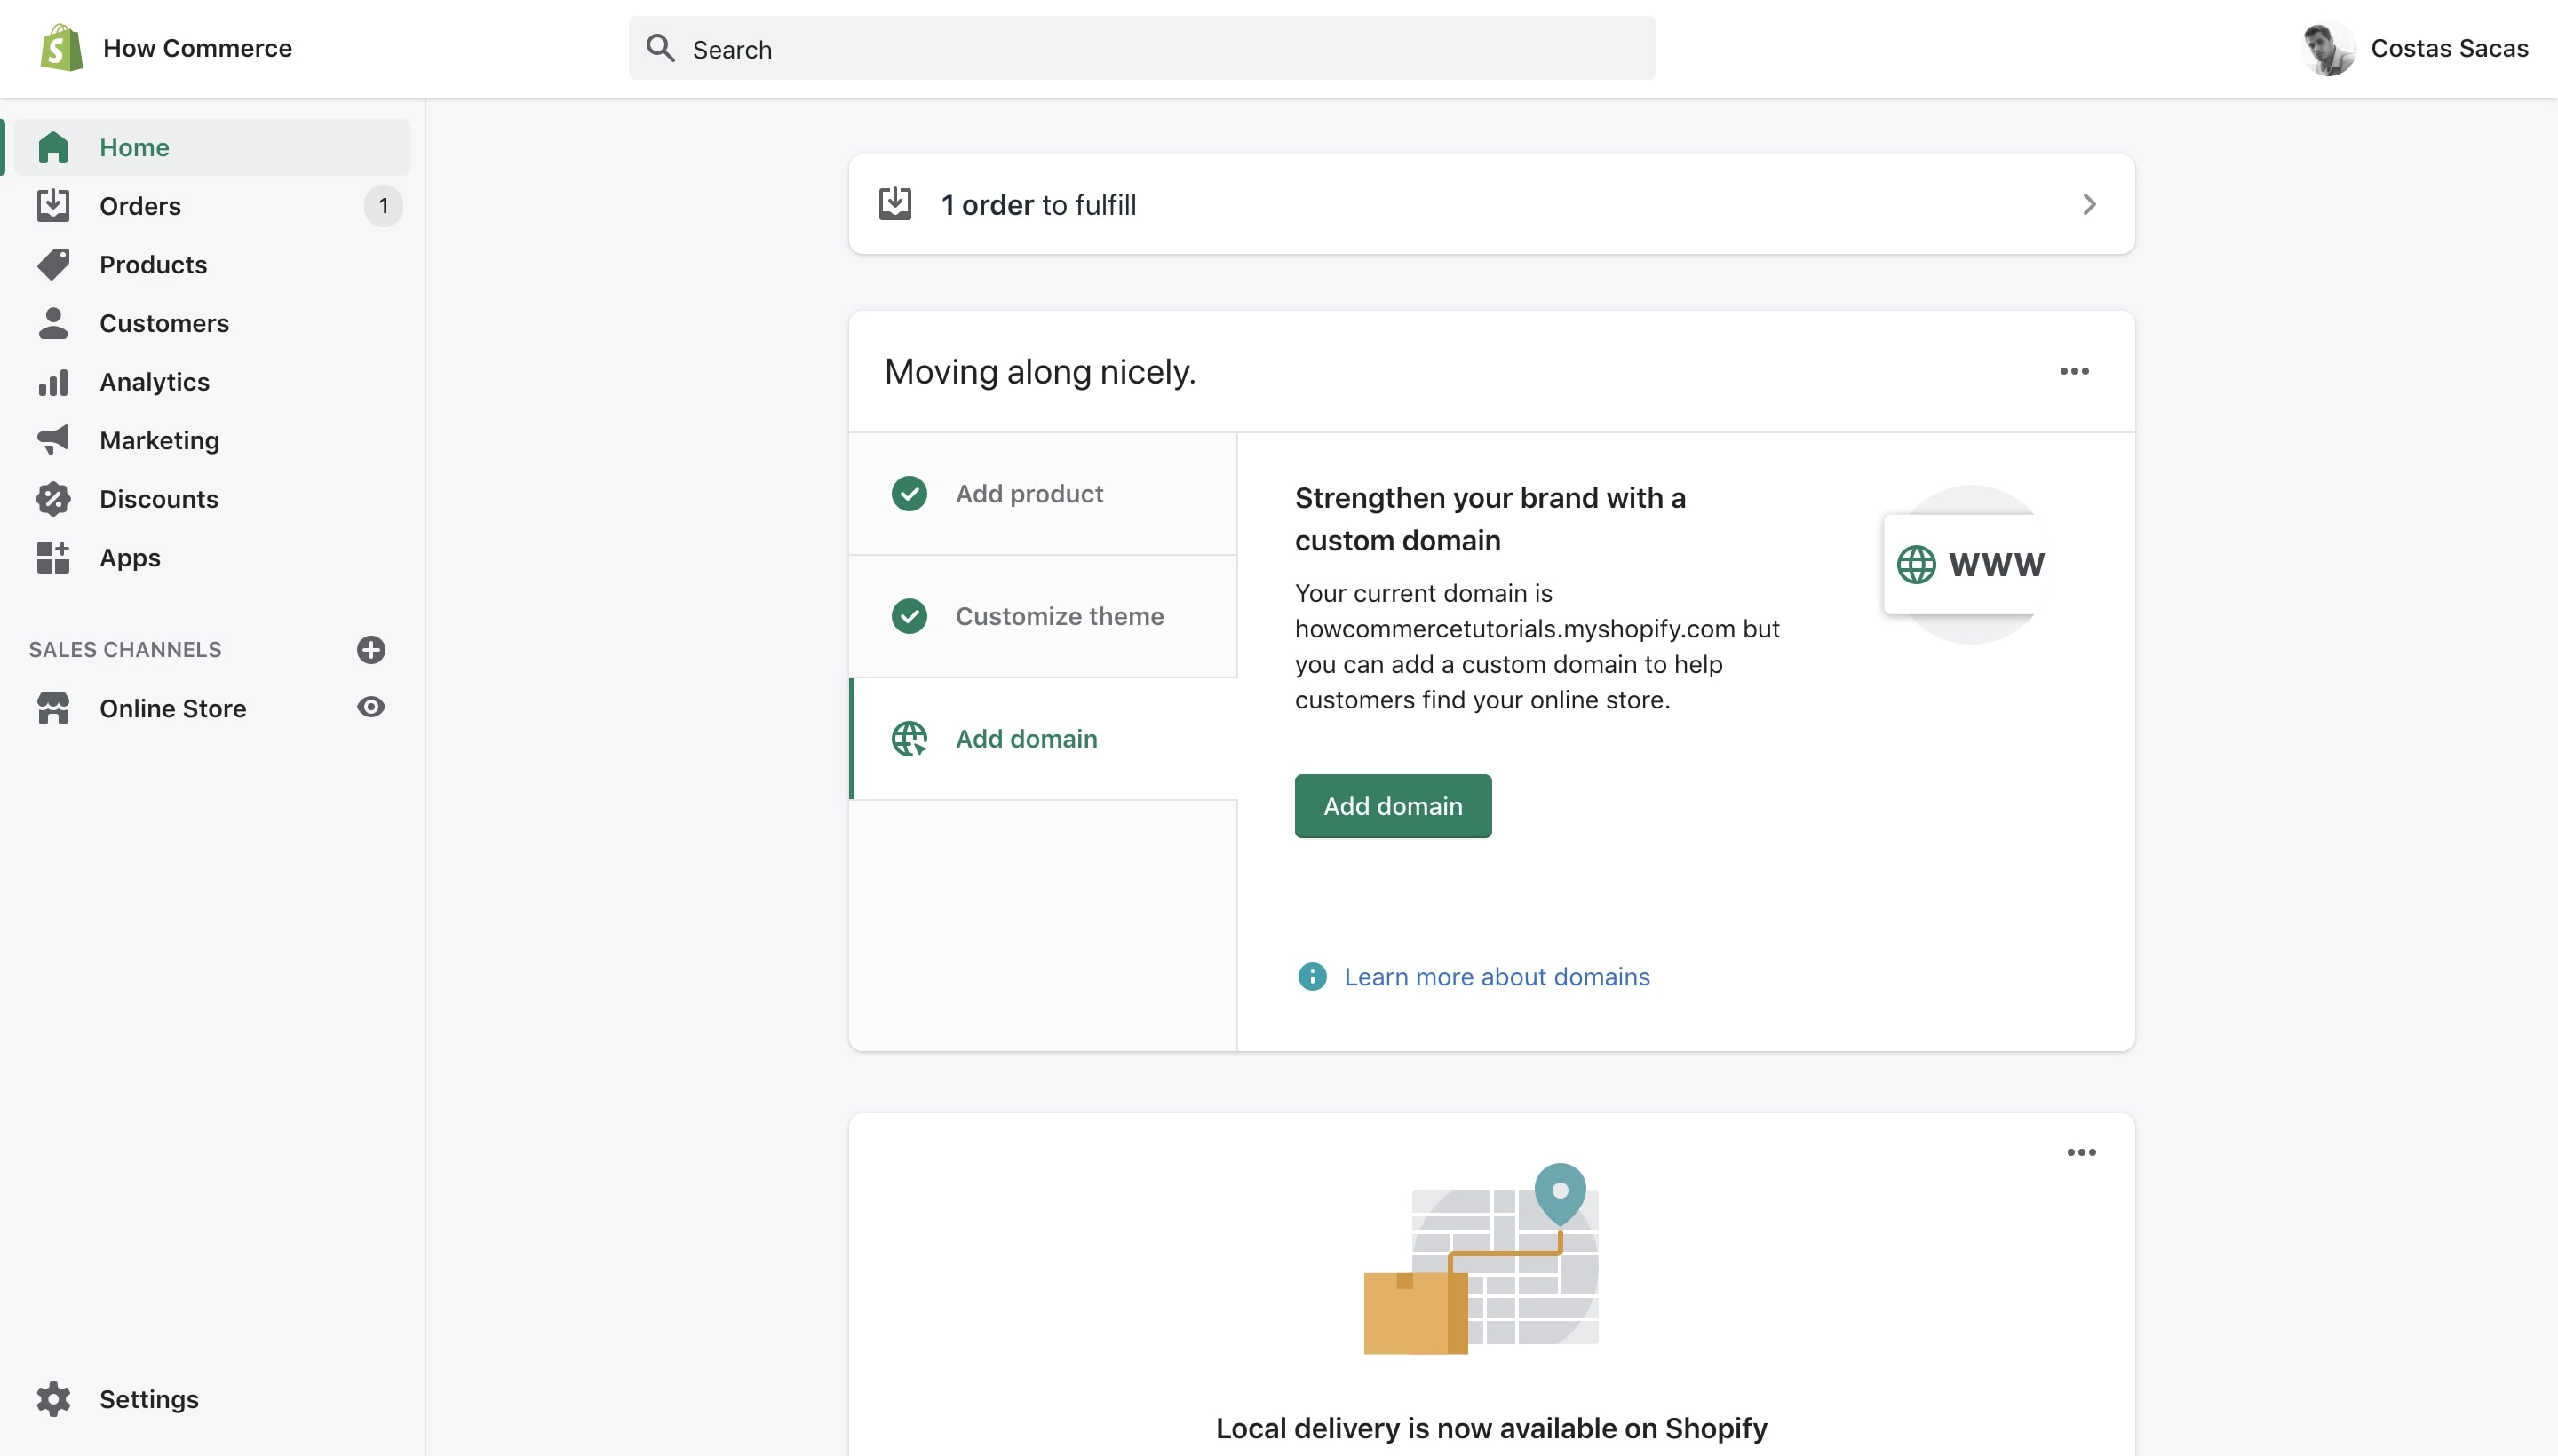Click the Marketing megaphone icon

pyautogui.click(x=53, y=440)
